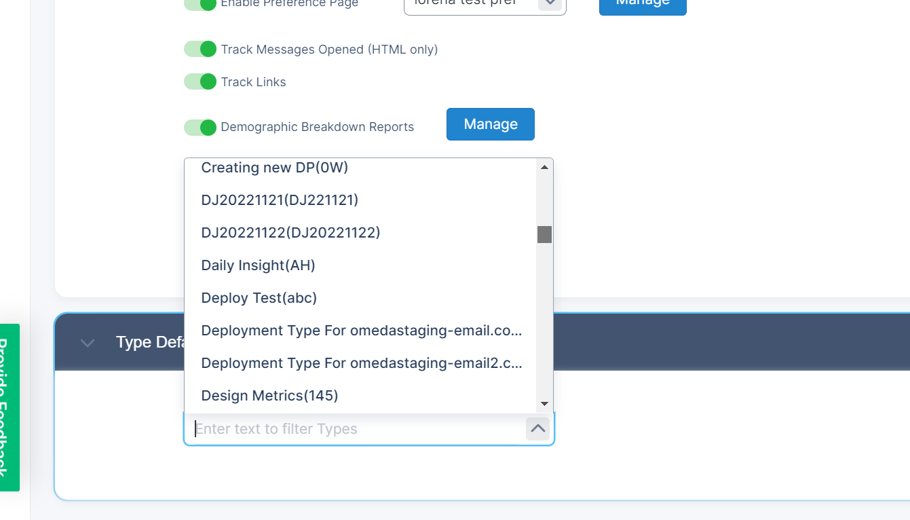Viewport: 910px width, 520px height.
Task: Toggle Track Messages Opened switch
Action: click(x=200, y=49)
